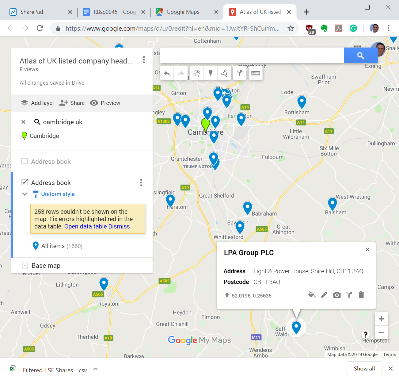Enable the unchecked Address book layer

(x=25, y=161)
